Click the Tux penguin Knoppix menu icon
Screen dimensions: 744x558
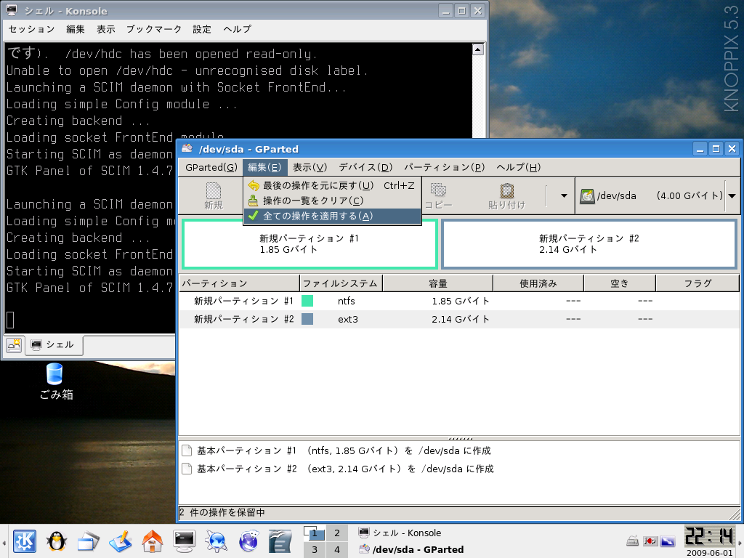pos(57,541)
